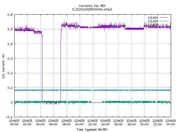This screenshot has height=132, width=176.
Task: Click the '0.5' y-axis tick label
Action: point(10,29)
